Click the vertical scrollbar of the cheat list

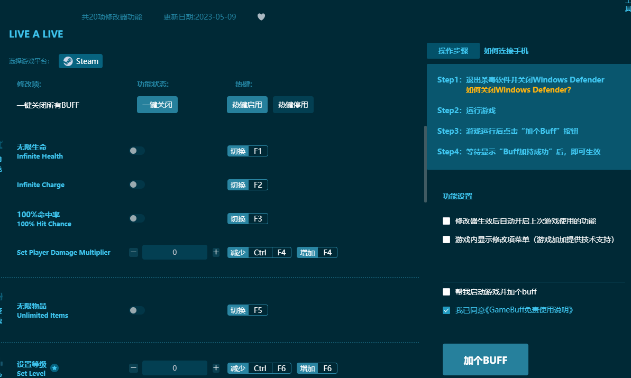click(425, 164)
